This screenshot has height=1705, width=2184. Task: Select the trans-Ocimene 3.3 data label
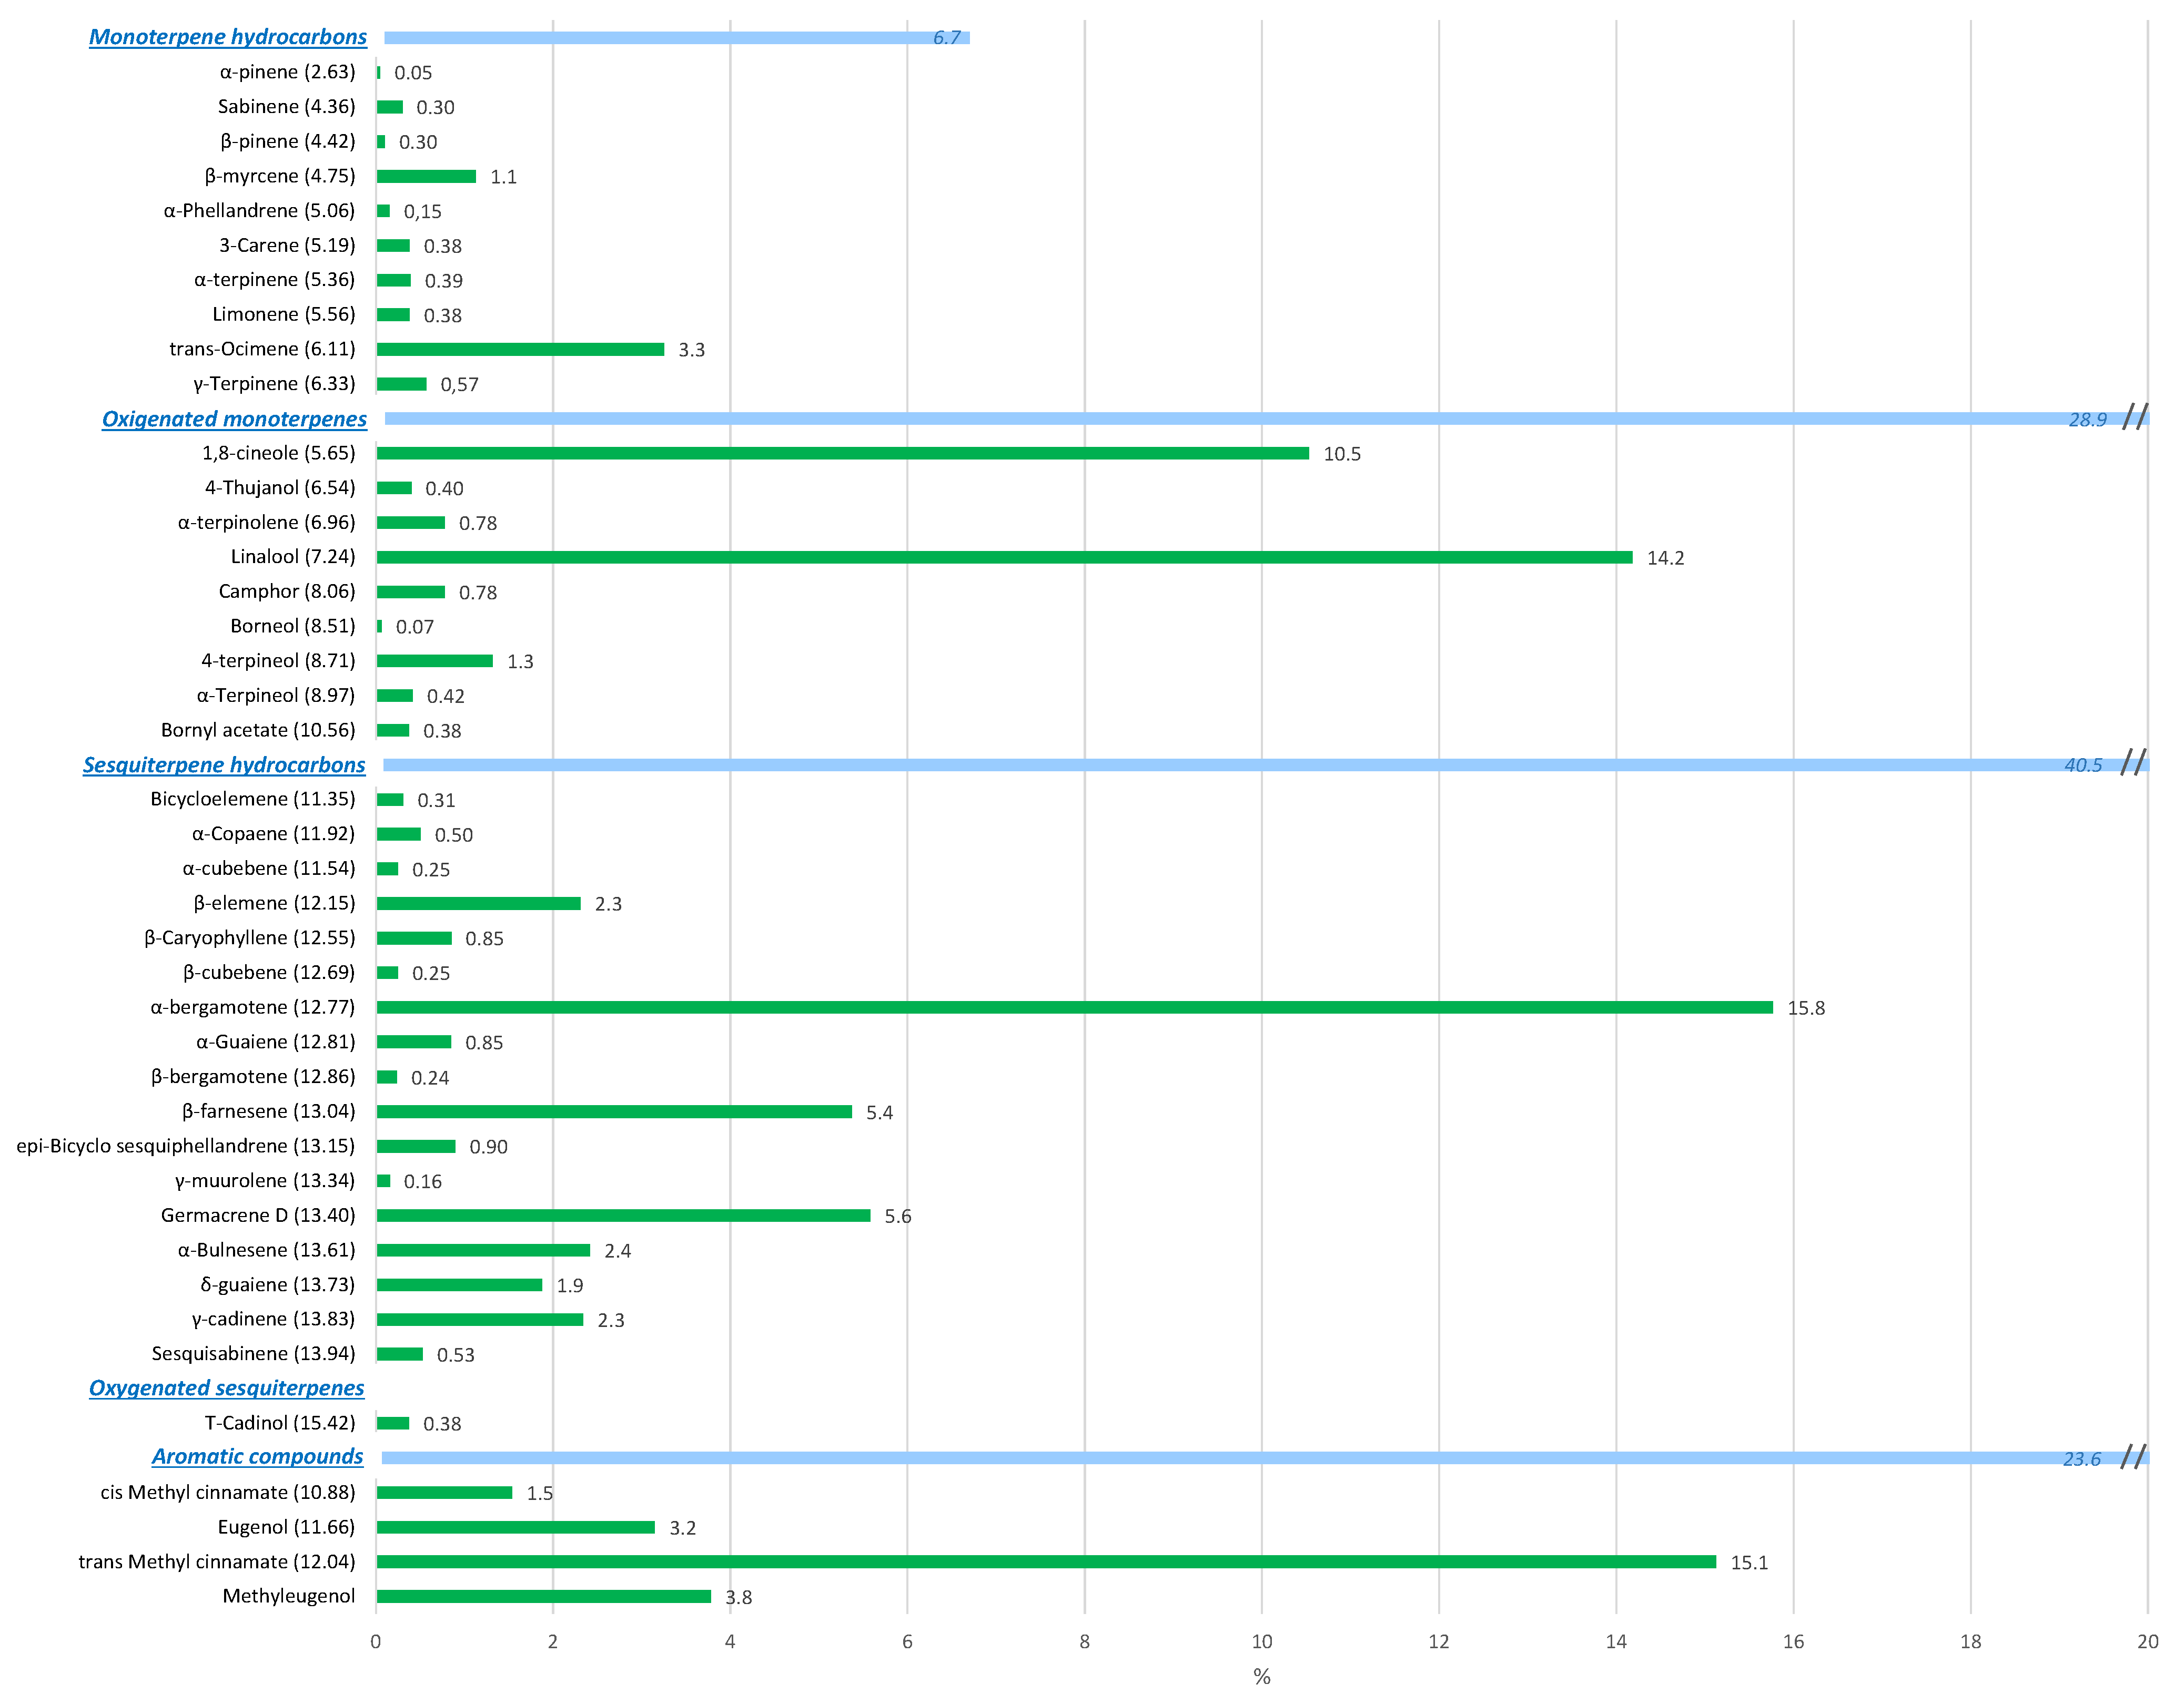[691, 350]
